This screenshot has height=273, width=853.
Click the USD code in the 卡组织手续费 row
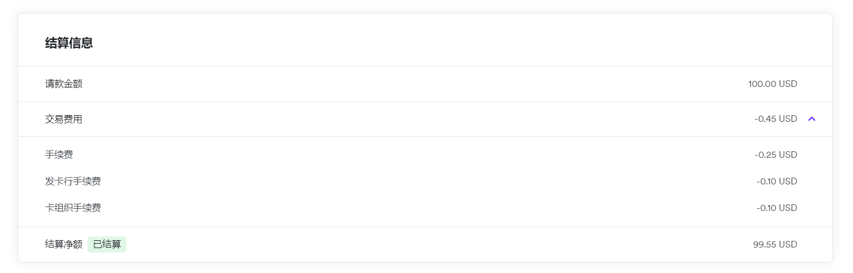[x=788, y=208]
